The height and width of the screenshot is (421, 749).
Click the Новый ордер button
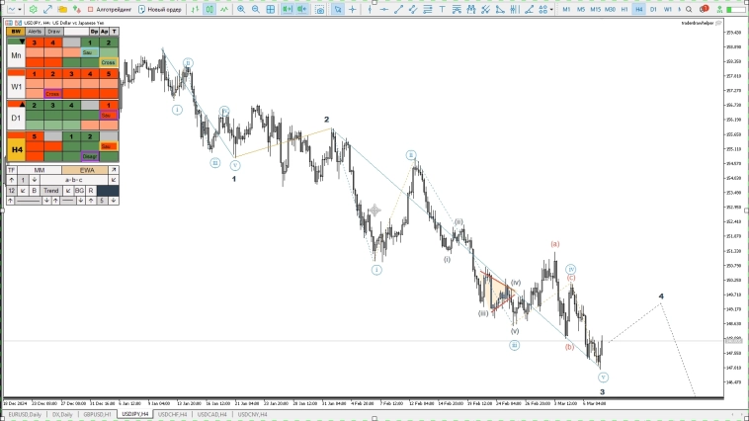pos(159,9)
